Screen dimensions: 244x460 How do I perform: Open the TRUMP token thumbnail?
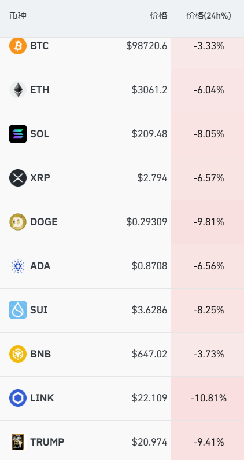18,442
